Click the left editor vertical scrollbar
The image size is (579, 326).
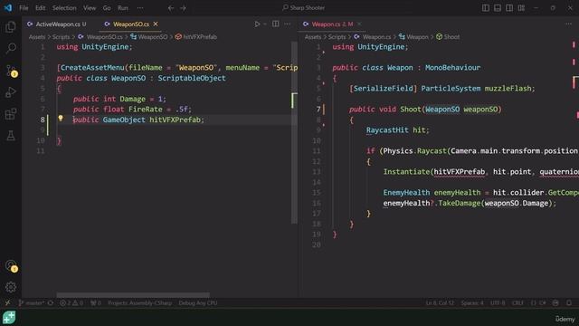[294, 132]
